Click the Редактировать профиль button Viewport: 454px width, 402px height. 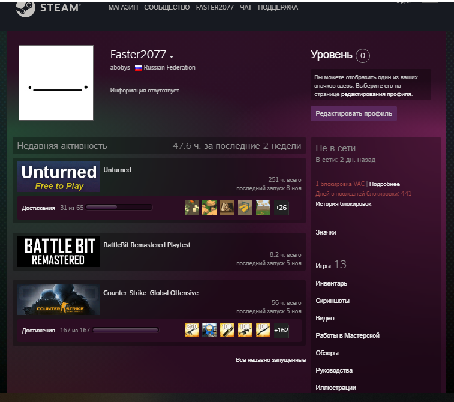[x=354, y=113]
